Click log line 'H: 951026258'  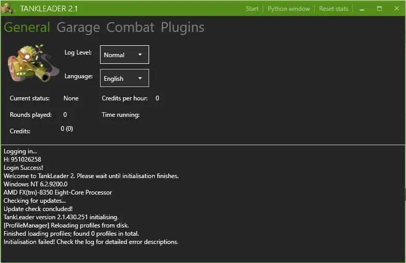[22, 160]
